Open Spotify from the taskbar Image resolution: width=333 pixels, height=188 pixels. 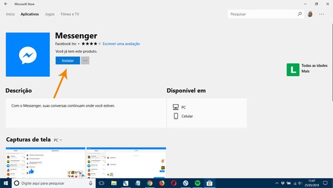click(x=197, y=183)
